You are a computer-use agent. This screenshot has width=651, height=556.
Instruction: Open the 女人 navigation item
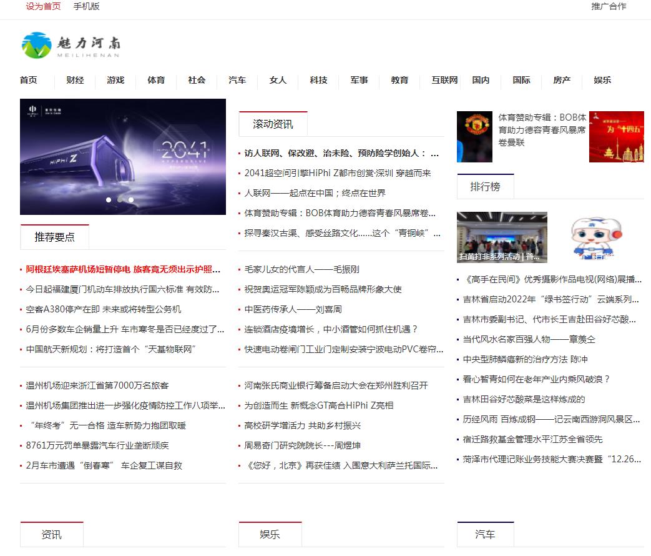(x=278, y=80)
